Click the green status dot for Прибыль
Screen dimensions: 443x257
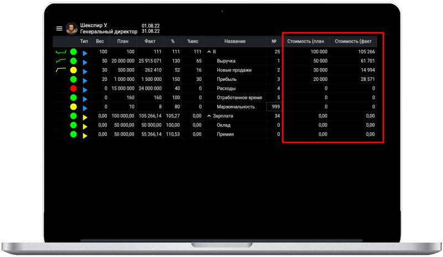pos(74,79)
